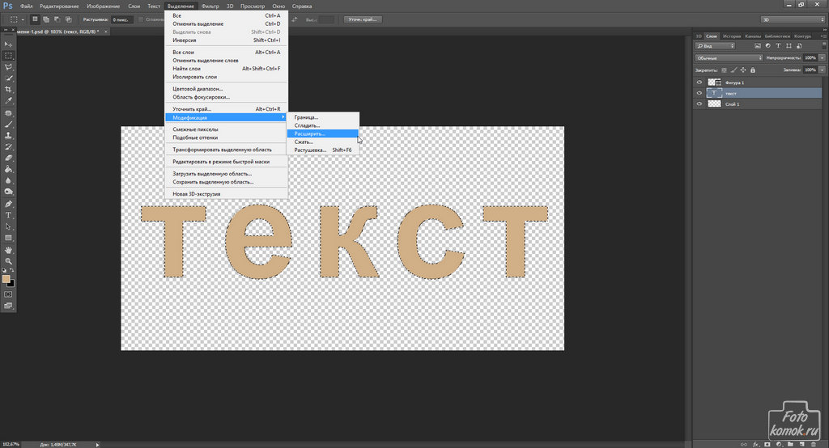Choose Расширить in the Модификация submenu
Image resolution: width=829 pixels, height=448 pixels.
click(x=308, y=133)
